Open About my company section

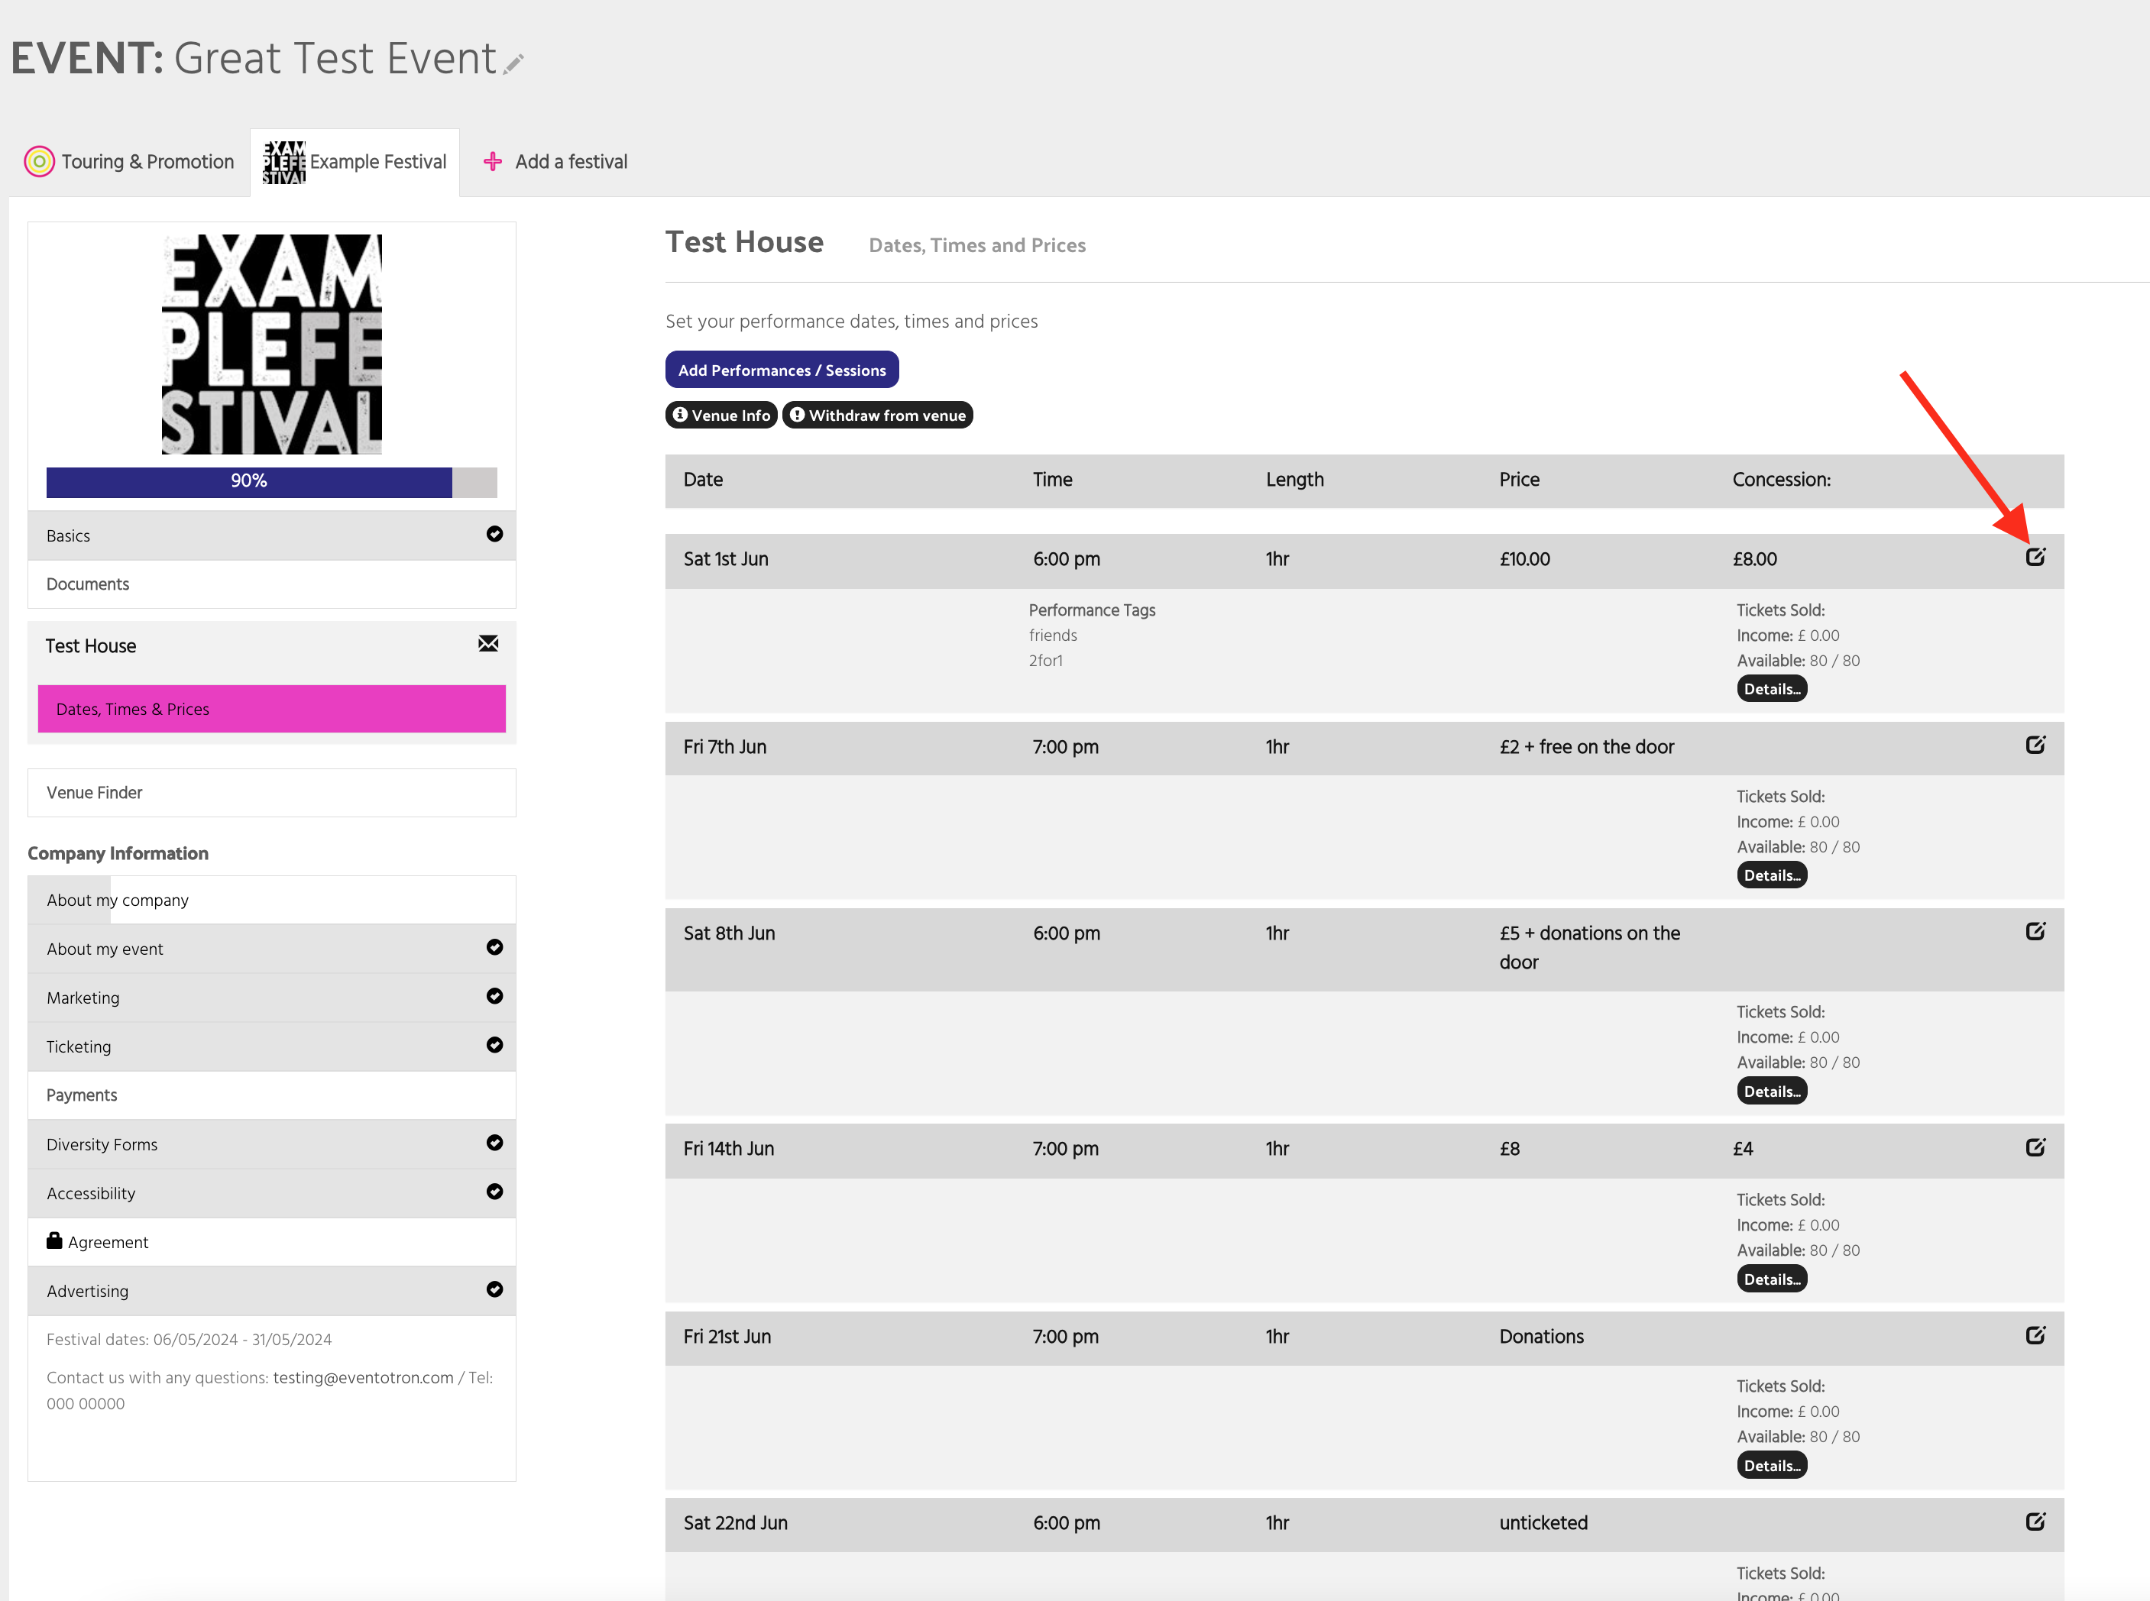(271, 901)
